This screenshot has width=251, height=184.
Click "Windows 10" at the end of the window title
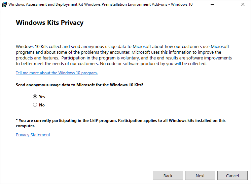tap(181, 5)
